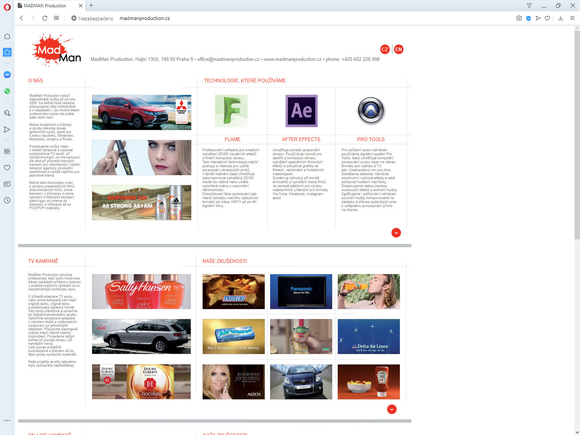Open the orange drink man thumbnail
The width and height of the screenshot is (580, 435).
coord(369,291)
